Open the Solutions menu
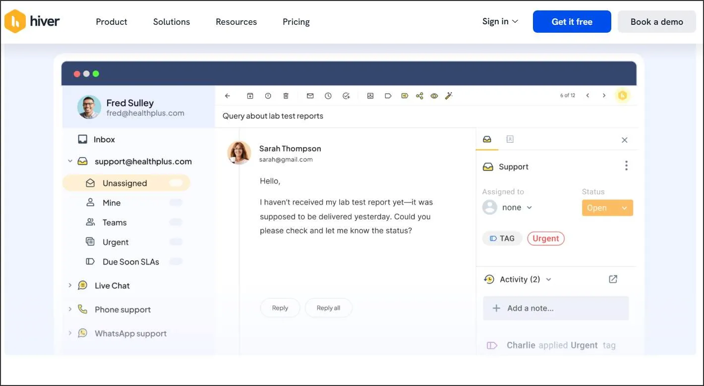Image resolution: width=704 pixels, height=386 pixels. pyautogui.click(x=172, y=22)
